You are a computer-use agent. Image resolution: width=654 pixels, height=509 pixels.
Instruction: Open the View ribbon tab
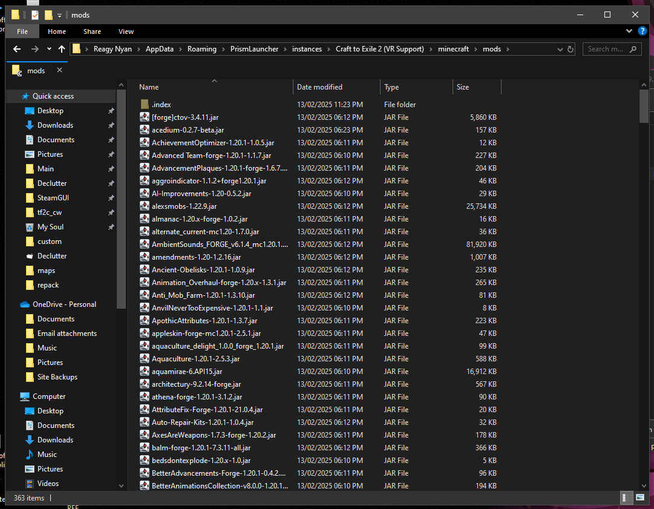point(126,31)
